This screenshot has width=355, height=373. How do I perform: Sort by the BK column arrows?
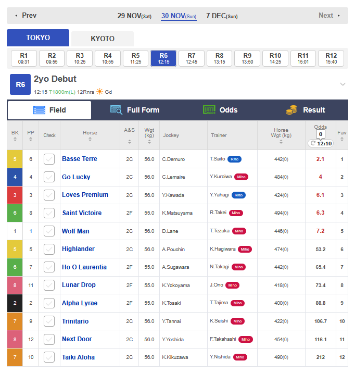[x=15, y=140]
